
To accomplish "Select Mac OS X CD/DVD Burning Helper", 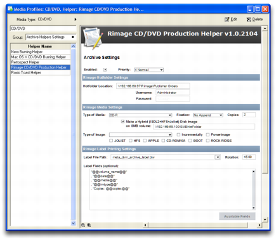I will tap(40, 57).
